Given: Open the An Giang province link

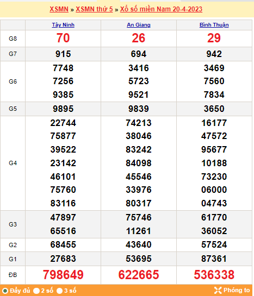Looking at the screenshot, I should (139, 25).
